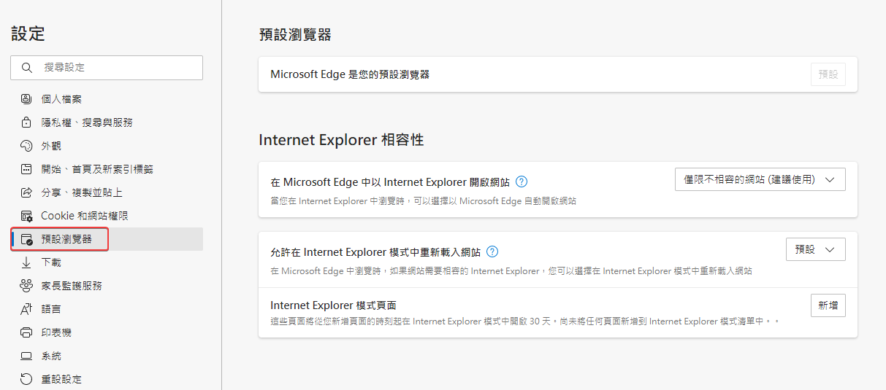Click the 語言 language icon
The image size is (886, 390).
pos(26,309)
